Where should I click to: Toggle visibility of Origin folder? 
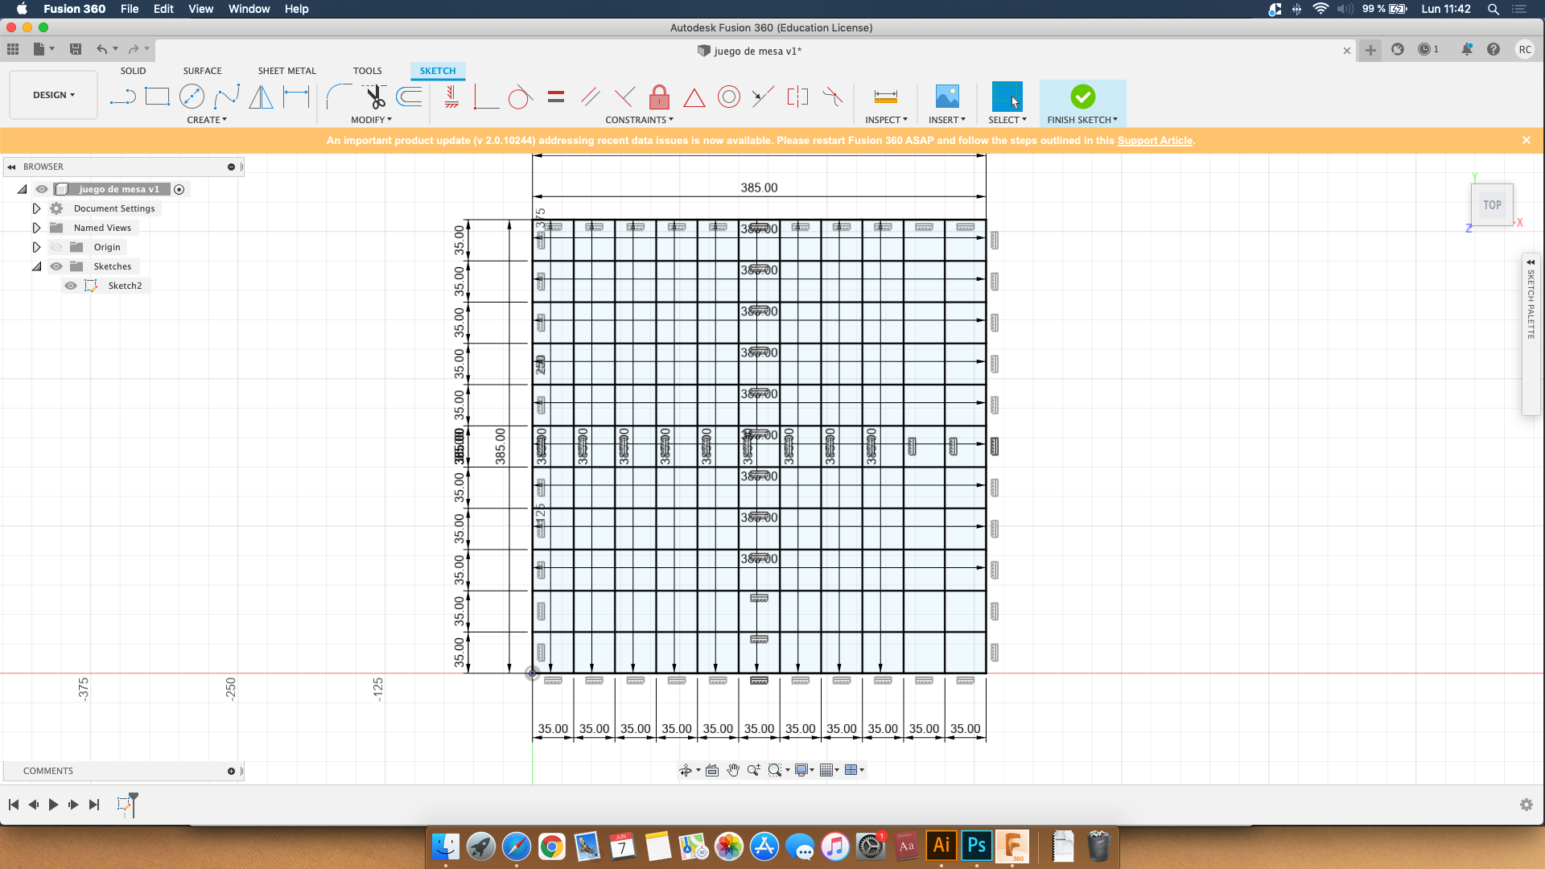pyautogui.click(x=56, y=247)
